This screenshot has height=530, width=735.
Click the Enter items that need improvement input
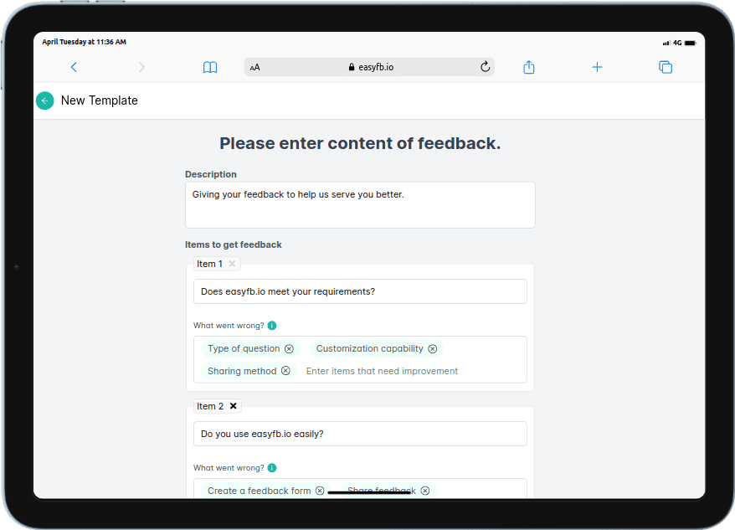[x=382, y=371]
